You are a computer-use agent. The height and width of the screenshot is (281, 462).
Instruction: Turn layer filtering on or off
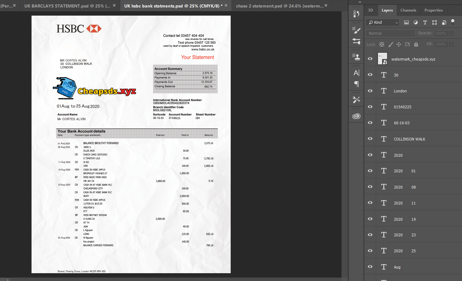coord(453,22)
